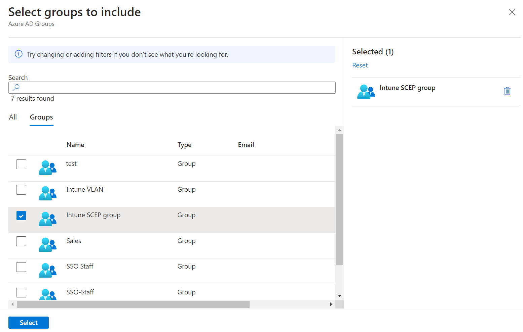Click the group icon beside Sales
Image resolution: width=523 pixels, height=332 pixels.
pos(47,245)
